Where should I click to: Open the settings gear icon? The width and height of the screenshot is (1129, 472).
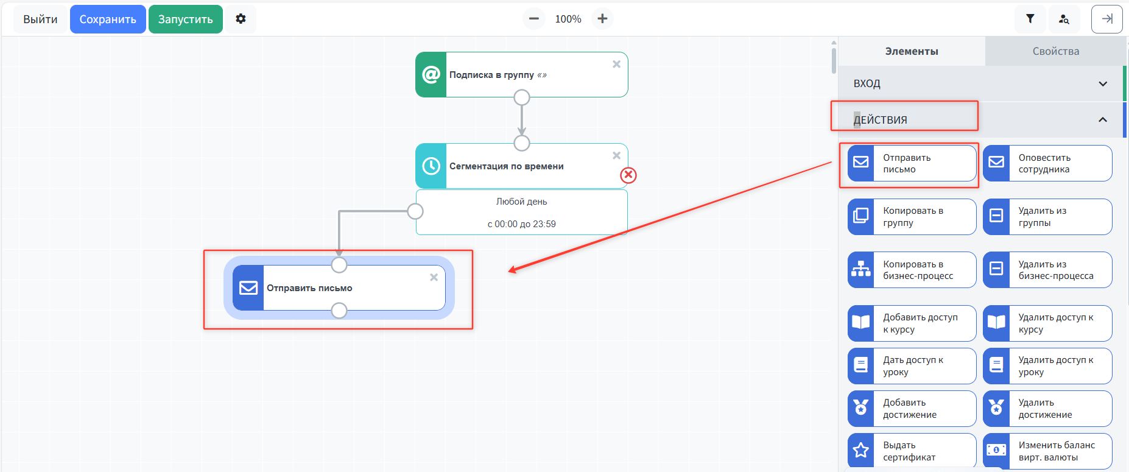click(241, 19)
